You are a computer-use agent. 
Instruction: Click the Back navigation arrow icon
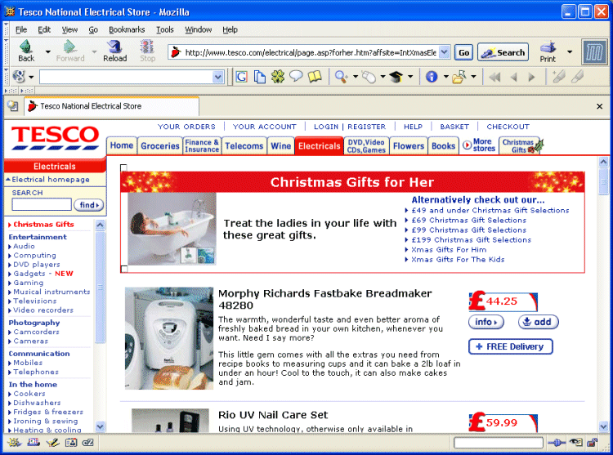(26, 47)
